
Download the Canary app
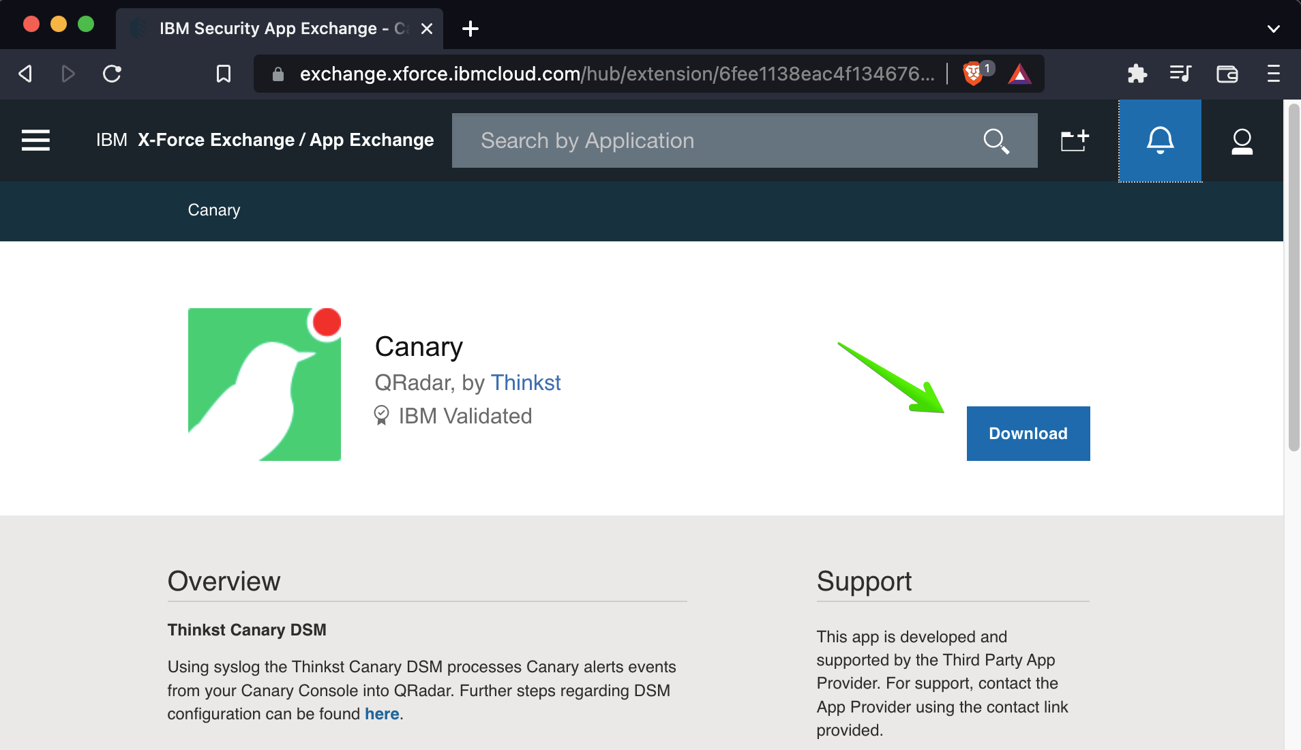pos(1028,434)
